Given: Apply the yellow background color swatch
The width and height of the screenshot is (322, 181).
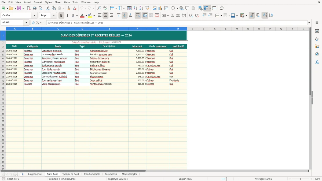Looking at the screenshot, I should pos(90,16).
